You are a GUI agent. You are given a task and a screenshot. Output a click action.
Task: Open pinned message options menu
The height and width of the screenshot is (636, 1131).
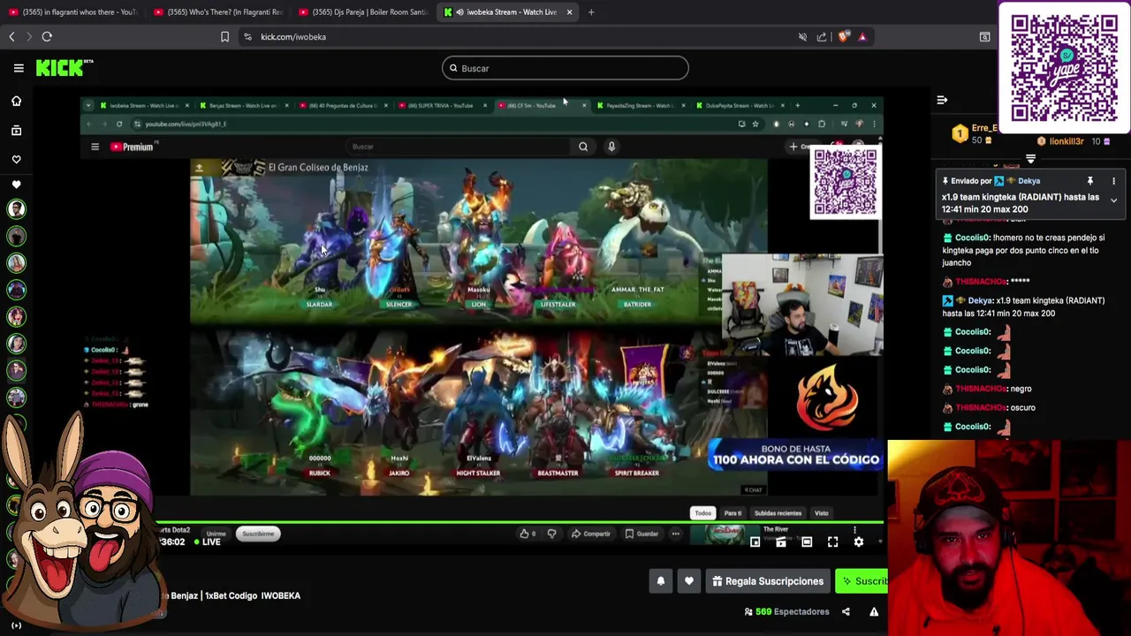click(x=1113, y=181)
